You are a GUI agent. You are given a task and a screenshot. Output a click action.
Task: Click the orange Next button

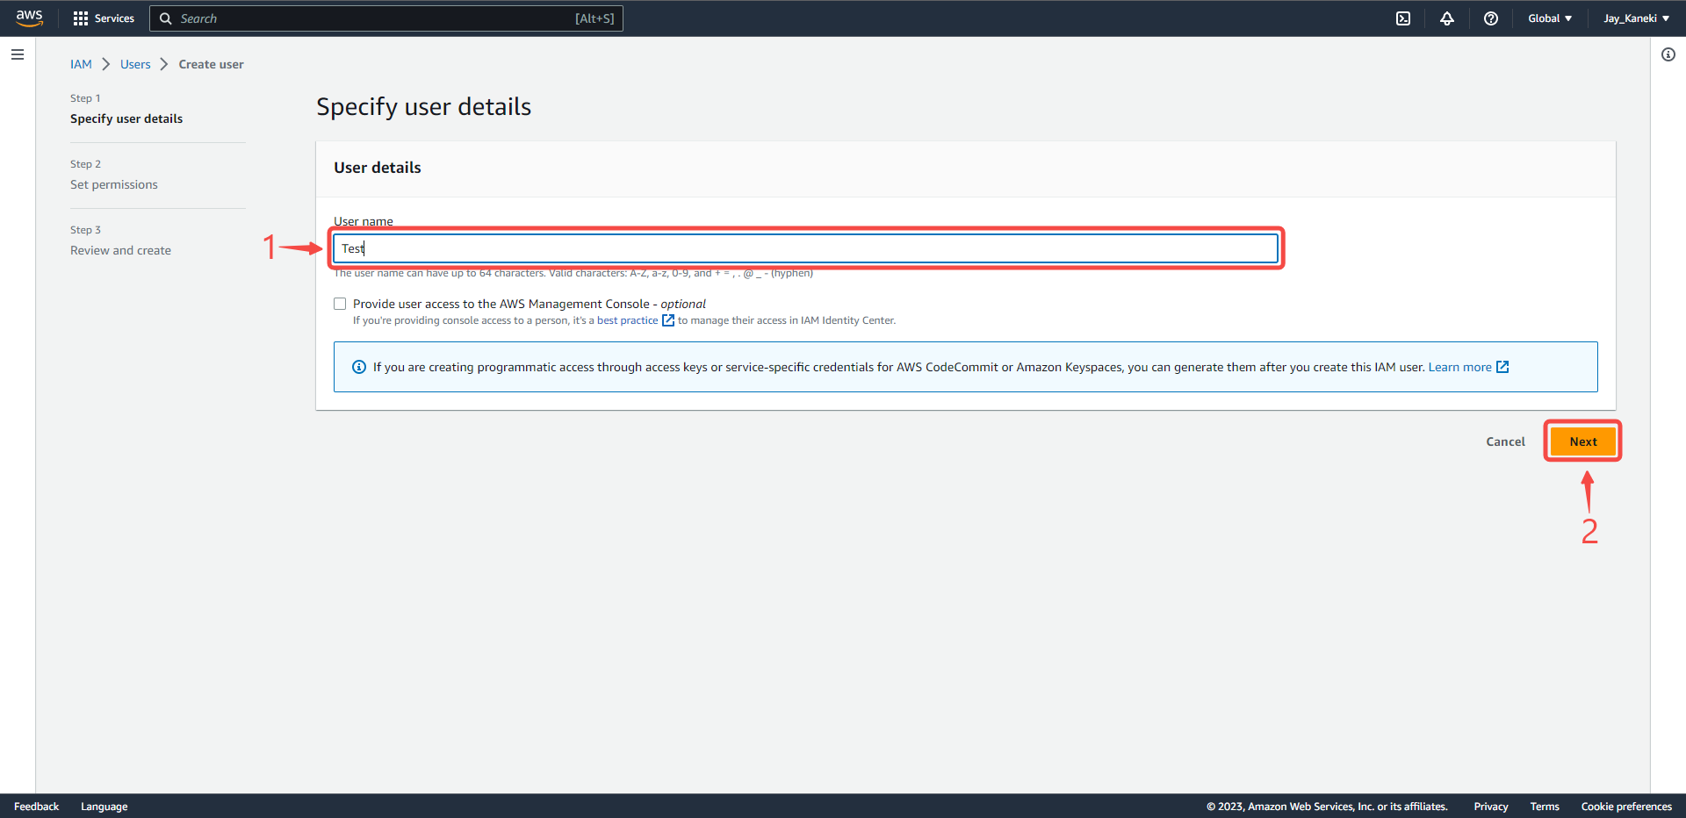pyautogui.click(x=1583, y=441)
